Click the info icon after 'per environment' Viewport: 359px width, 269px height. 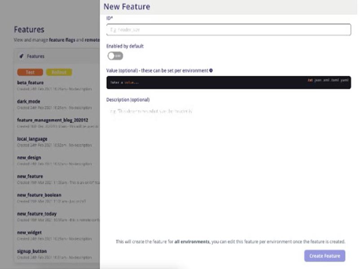(211, 70)
